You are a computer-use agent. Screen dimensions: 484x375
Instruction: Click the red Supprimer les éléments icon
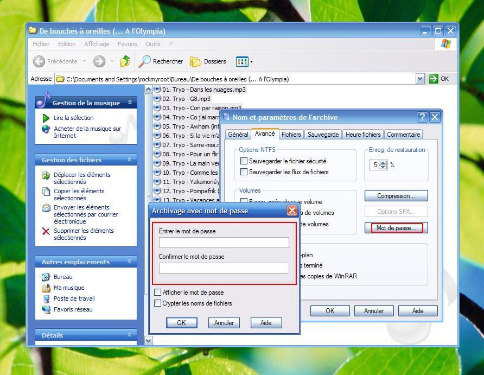[46, 231]
